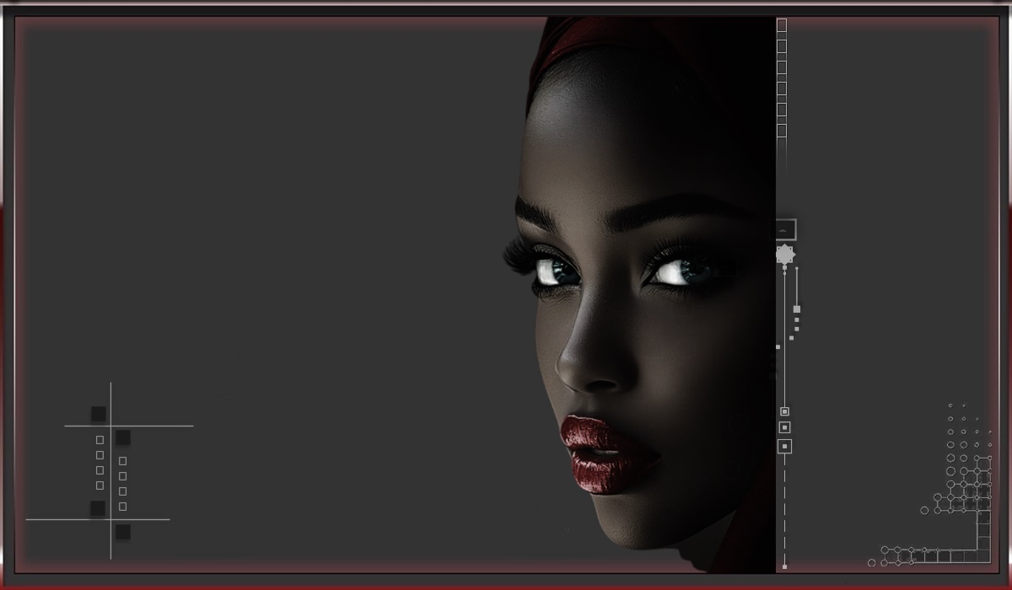Click the dark square right of the upper crossbar
The height and width of the screenshot is (590, 1012).
click(123, 437)
